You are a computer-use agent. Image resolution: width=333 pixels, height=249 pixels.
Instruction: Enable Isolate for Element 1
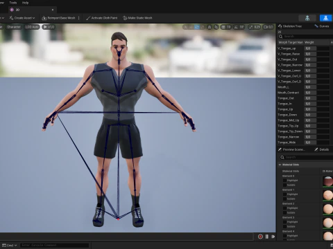click(284, 199)
